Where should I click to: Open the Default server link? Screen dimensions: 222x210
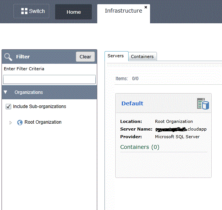point(132,103)
